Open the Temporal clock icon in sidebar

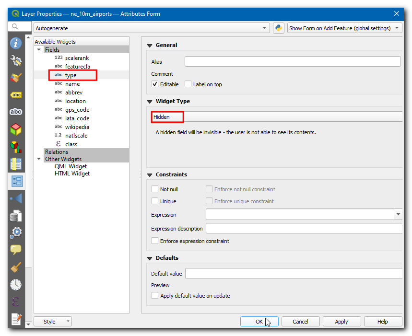coord(16,284)
